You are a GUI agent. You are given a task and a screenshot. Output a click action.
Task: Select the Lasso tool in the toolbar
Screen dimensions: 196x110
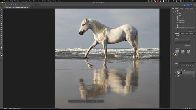point(2,13)
